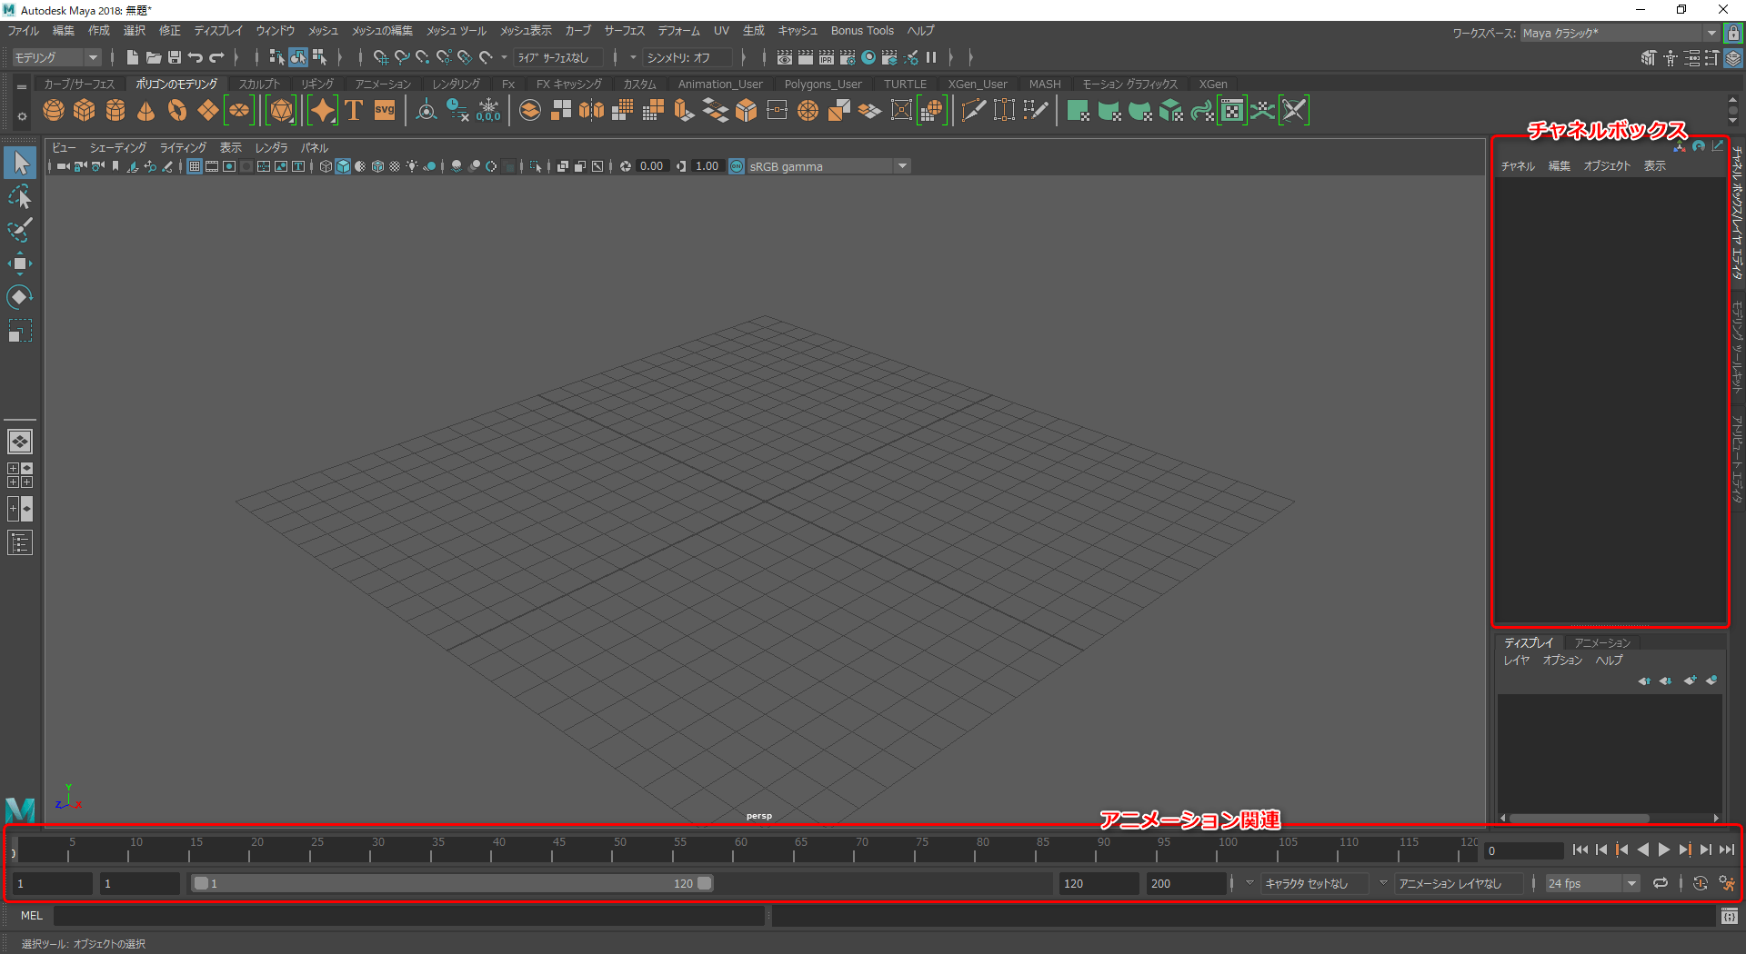The width and height of the screenshot is (1746, 954).
Task: Select the Lasso select tool
Action: click(20, 196)
